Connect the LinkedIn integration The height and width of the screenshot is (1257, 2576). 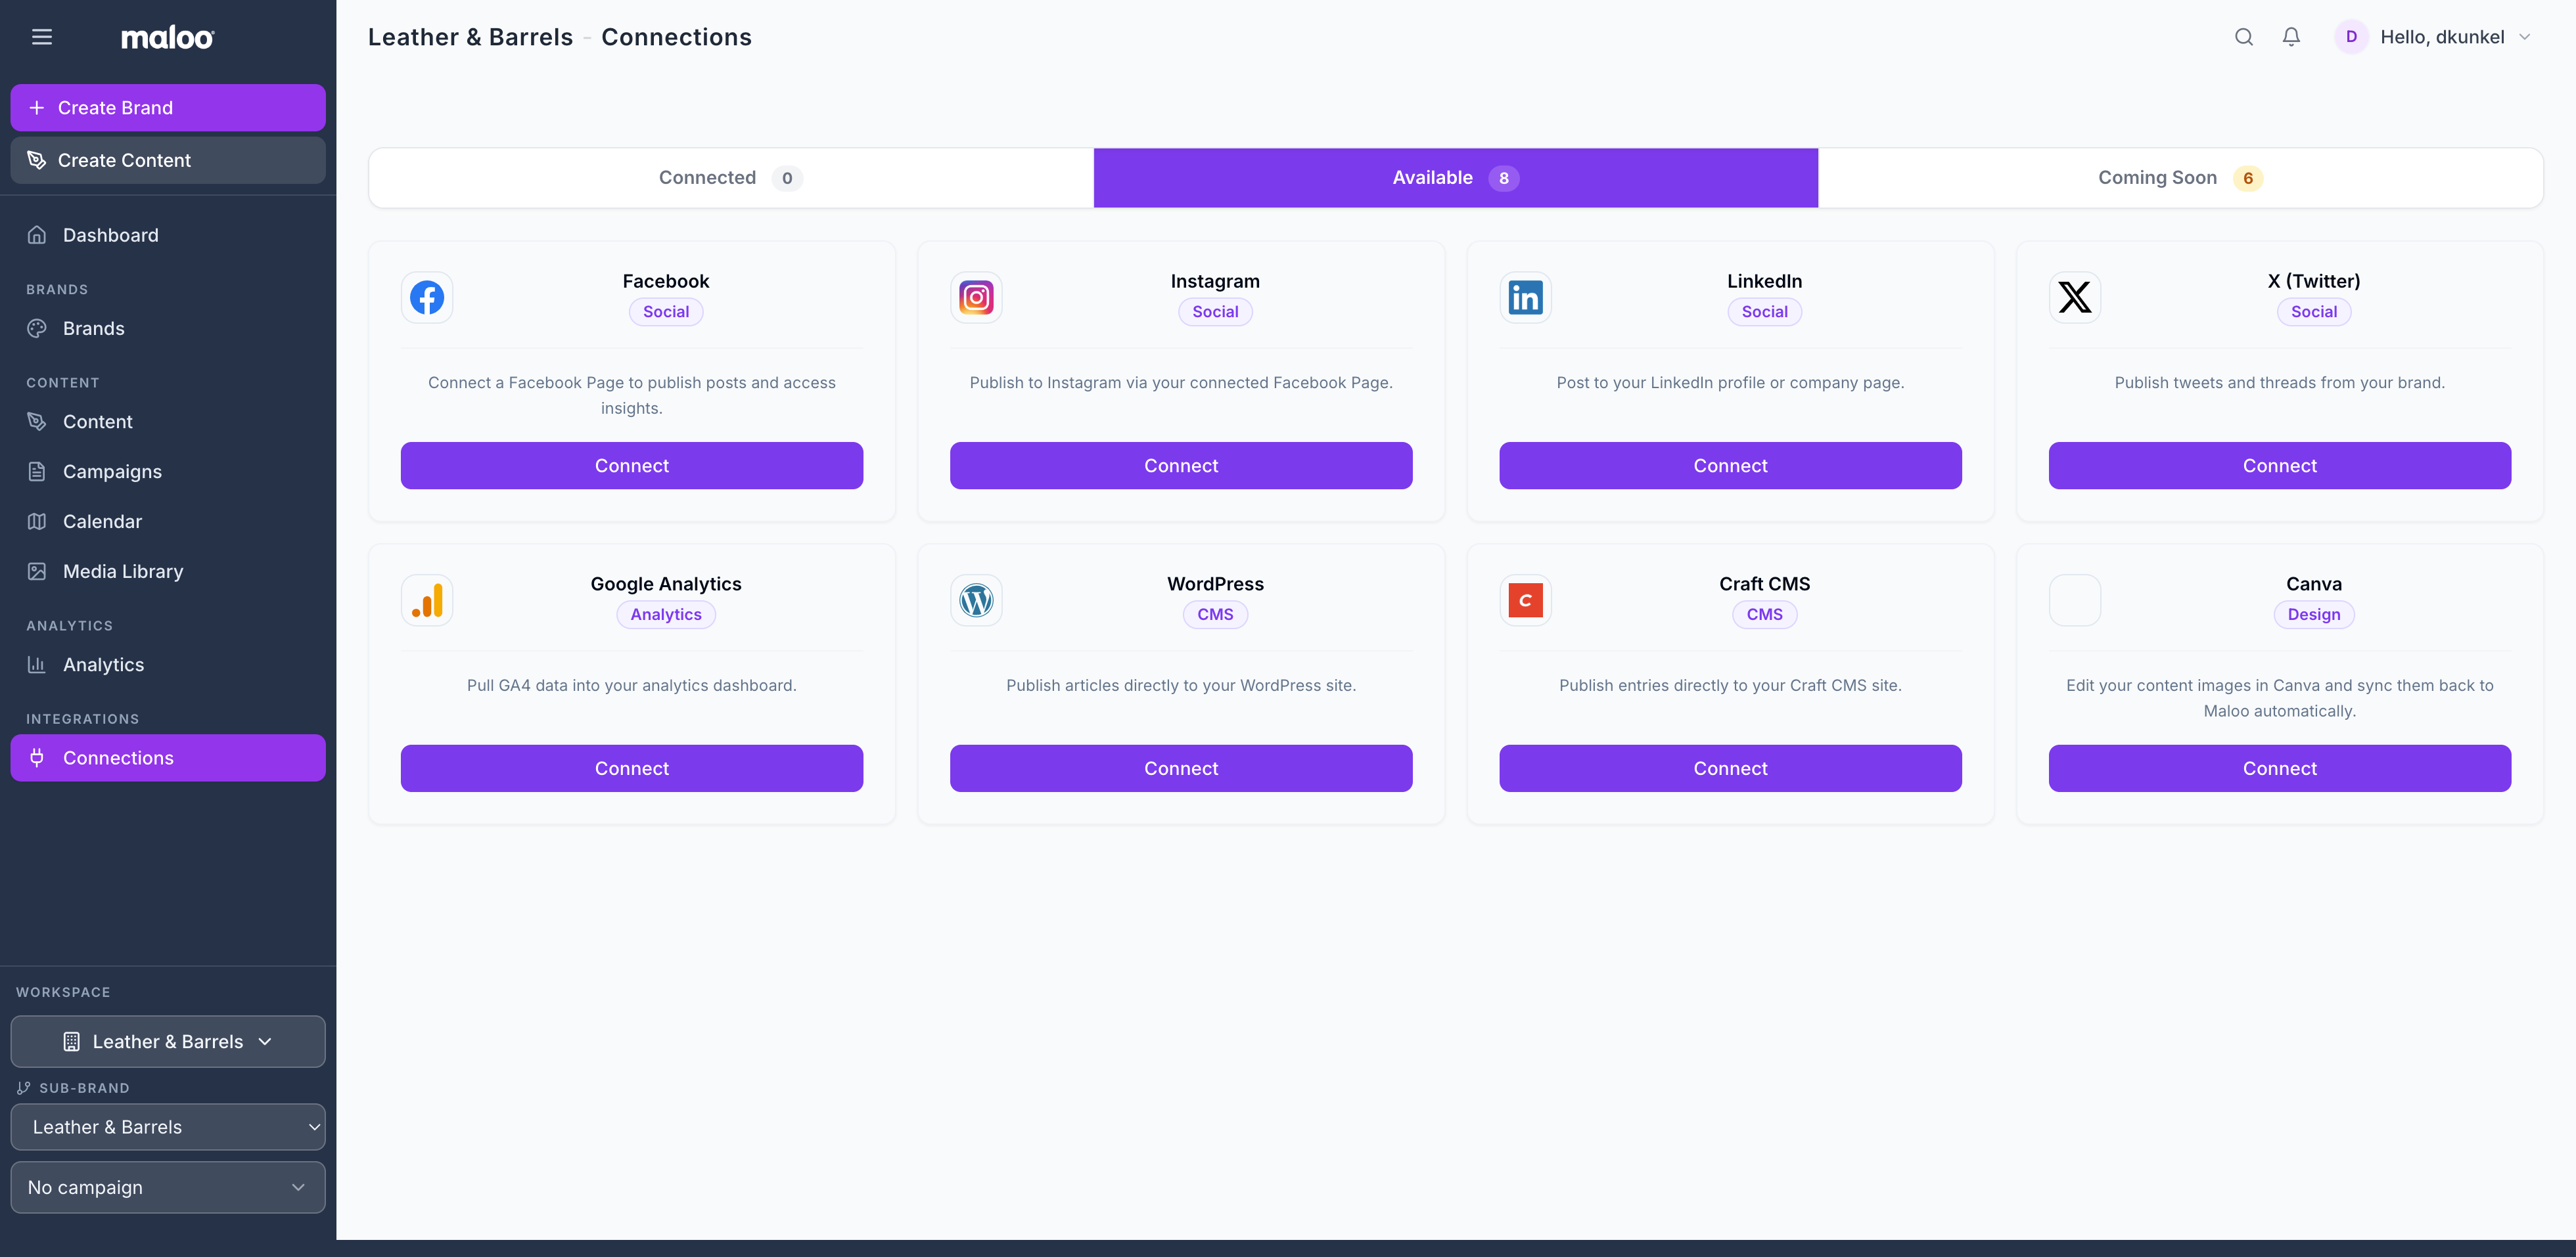coord(1730,466)
